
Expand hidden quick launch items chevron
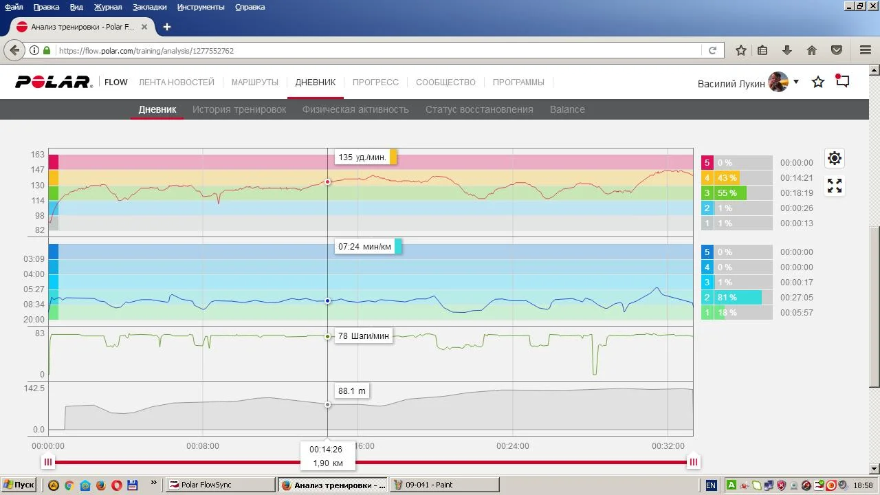pos(153,484)
